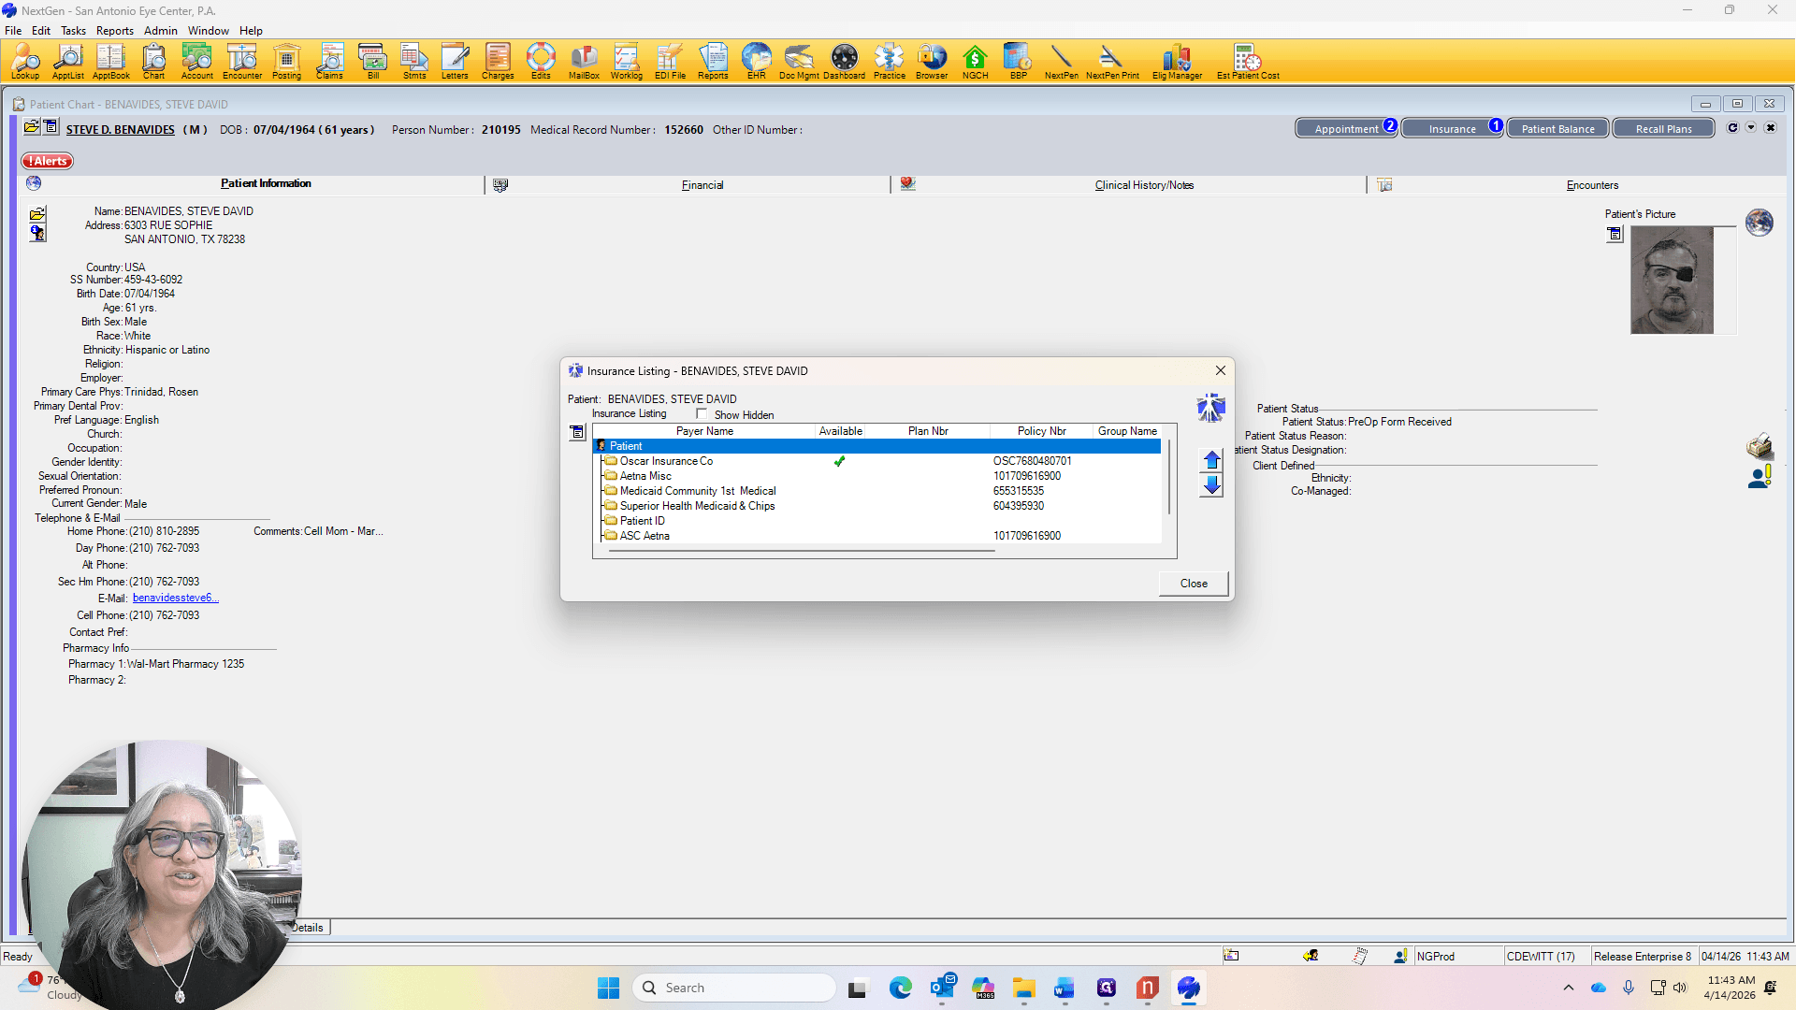Open the patient email link
Viewport: 1796px width, 1010px height.
pyautogui.click(x=176, y=599)
